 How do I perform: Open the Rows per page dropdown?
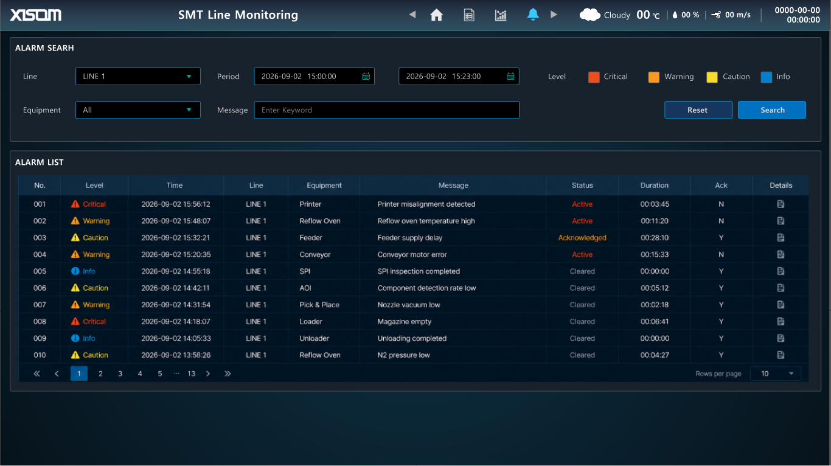(x=776, y=374)
